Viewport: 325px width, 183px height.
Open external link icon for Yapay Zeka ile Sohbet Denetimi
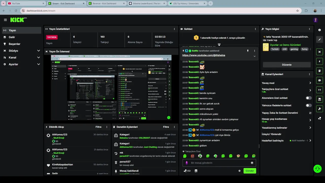click(310, 113)
